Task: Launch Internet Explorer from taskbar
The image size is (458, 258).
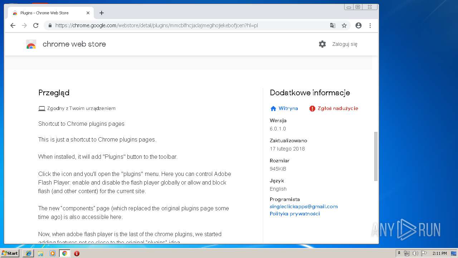Action: [29, 253]
